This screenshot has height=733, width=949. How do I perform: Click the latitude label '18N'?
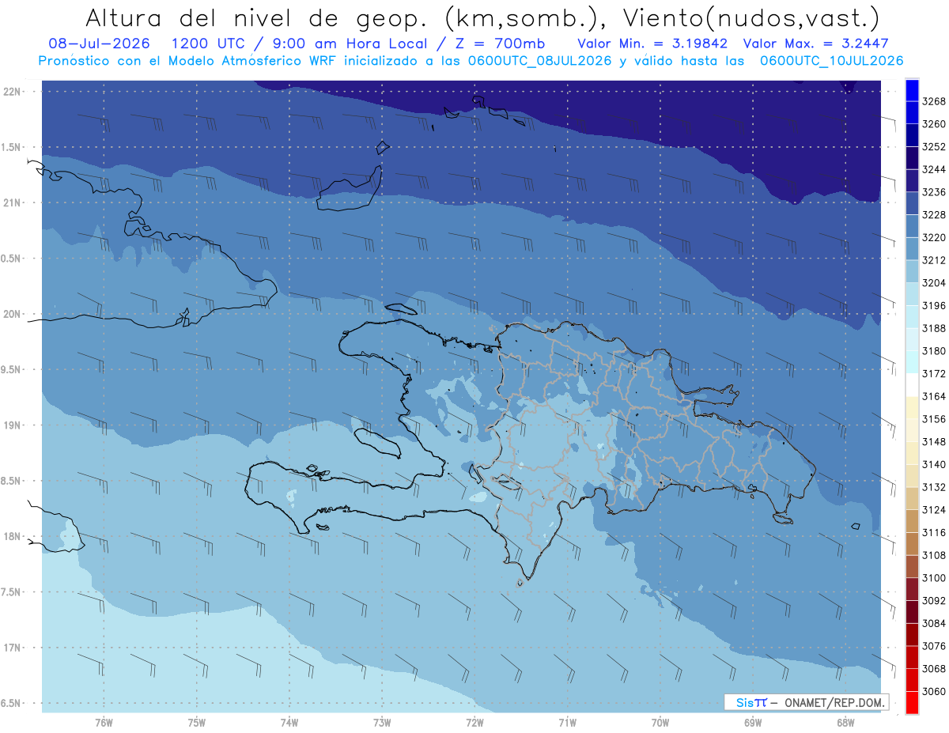click(12, 537)
